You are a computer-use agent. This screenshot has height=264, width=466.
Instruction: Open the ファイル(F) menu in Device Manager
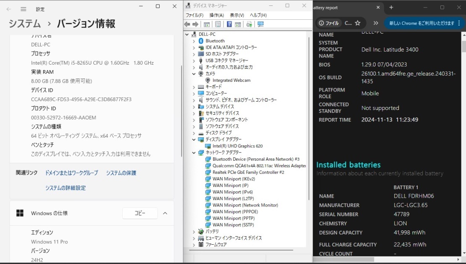195,15
